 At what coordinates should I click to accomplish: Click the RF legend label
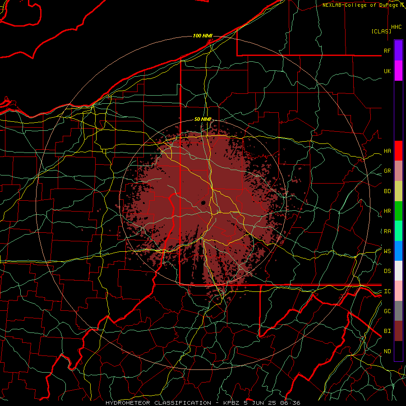coord(387,51)
